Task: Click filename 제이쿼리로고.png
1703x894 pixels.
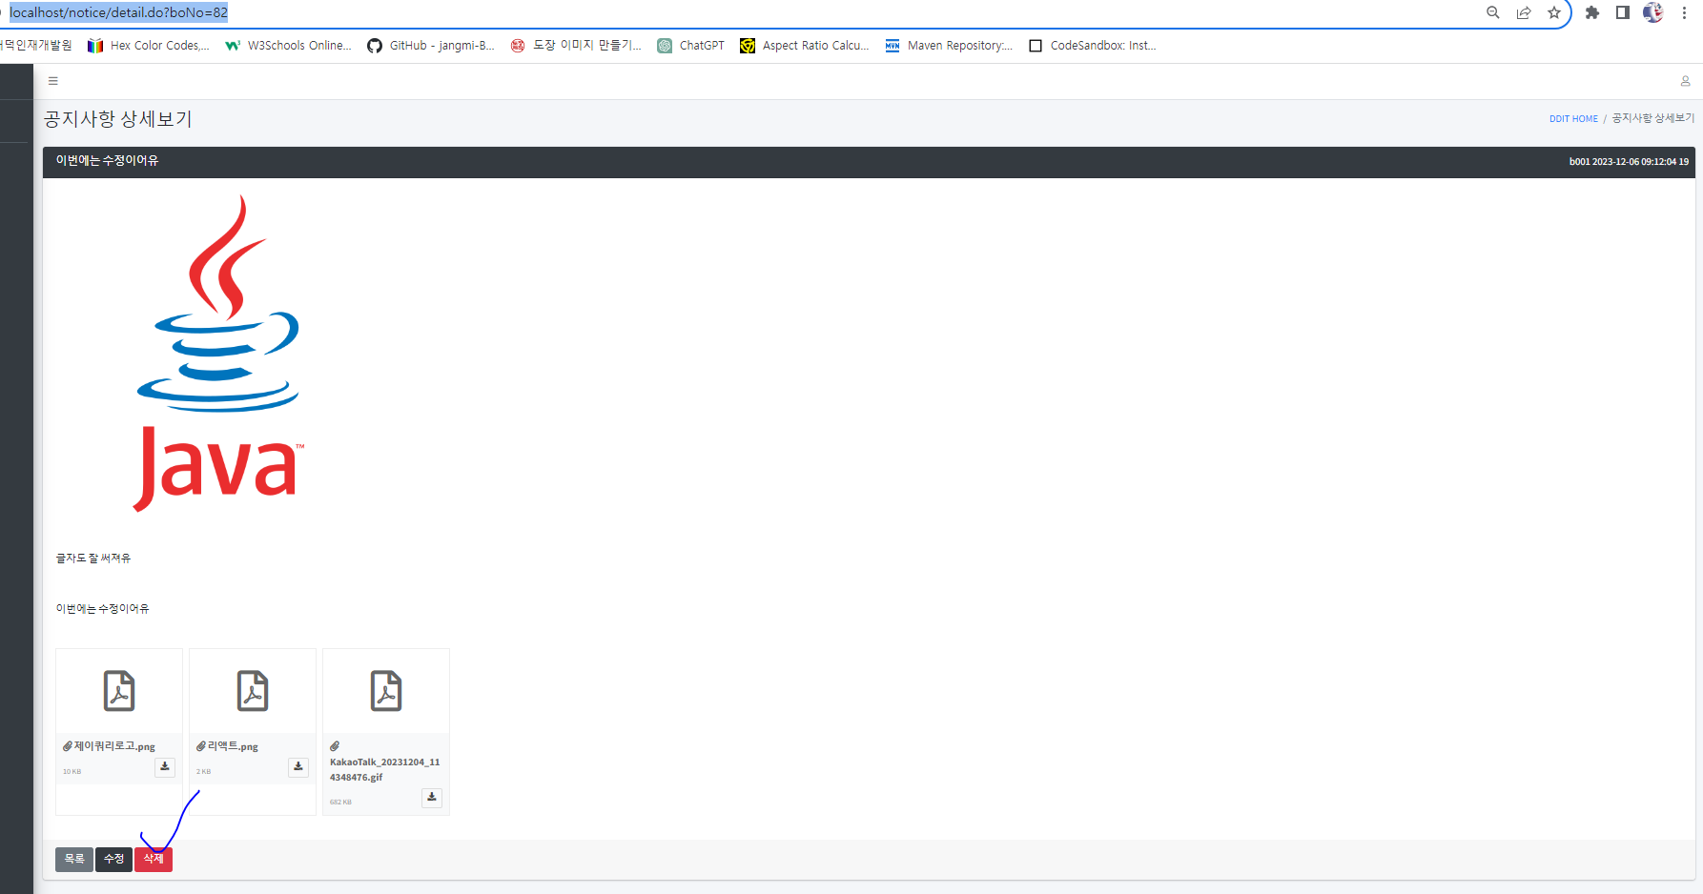Action: pos(114,746)
